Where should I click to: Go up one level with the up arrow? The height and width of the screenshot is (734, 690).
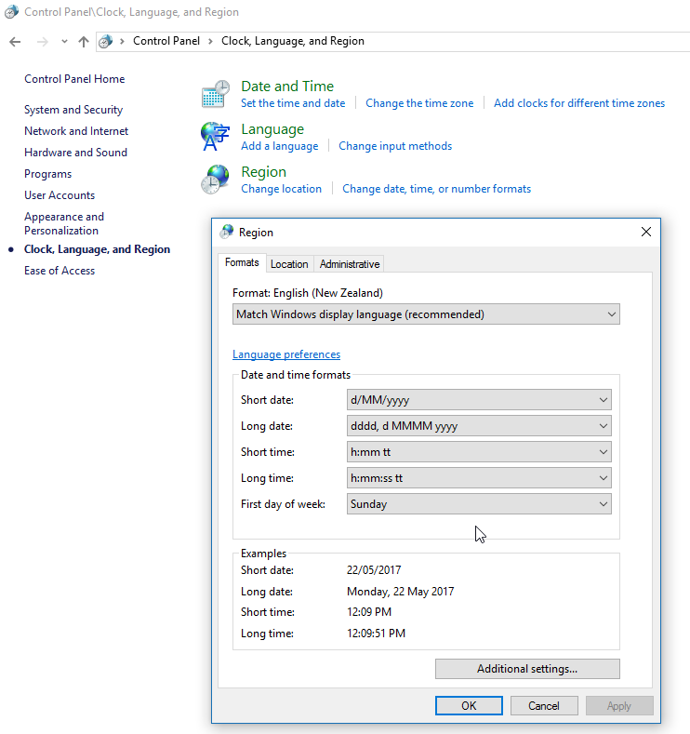tap(84, 42)
